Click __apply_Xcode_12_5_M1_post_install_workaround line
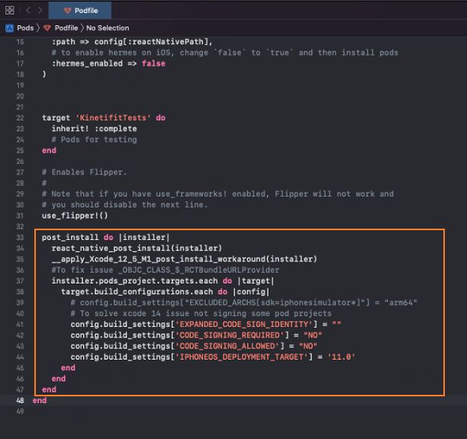Screen dimensions: 467x439 click(x=185, y=259)
